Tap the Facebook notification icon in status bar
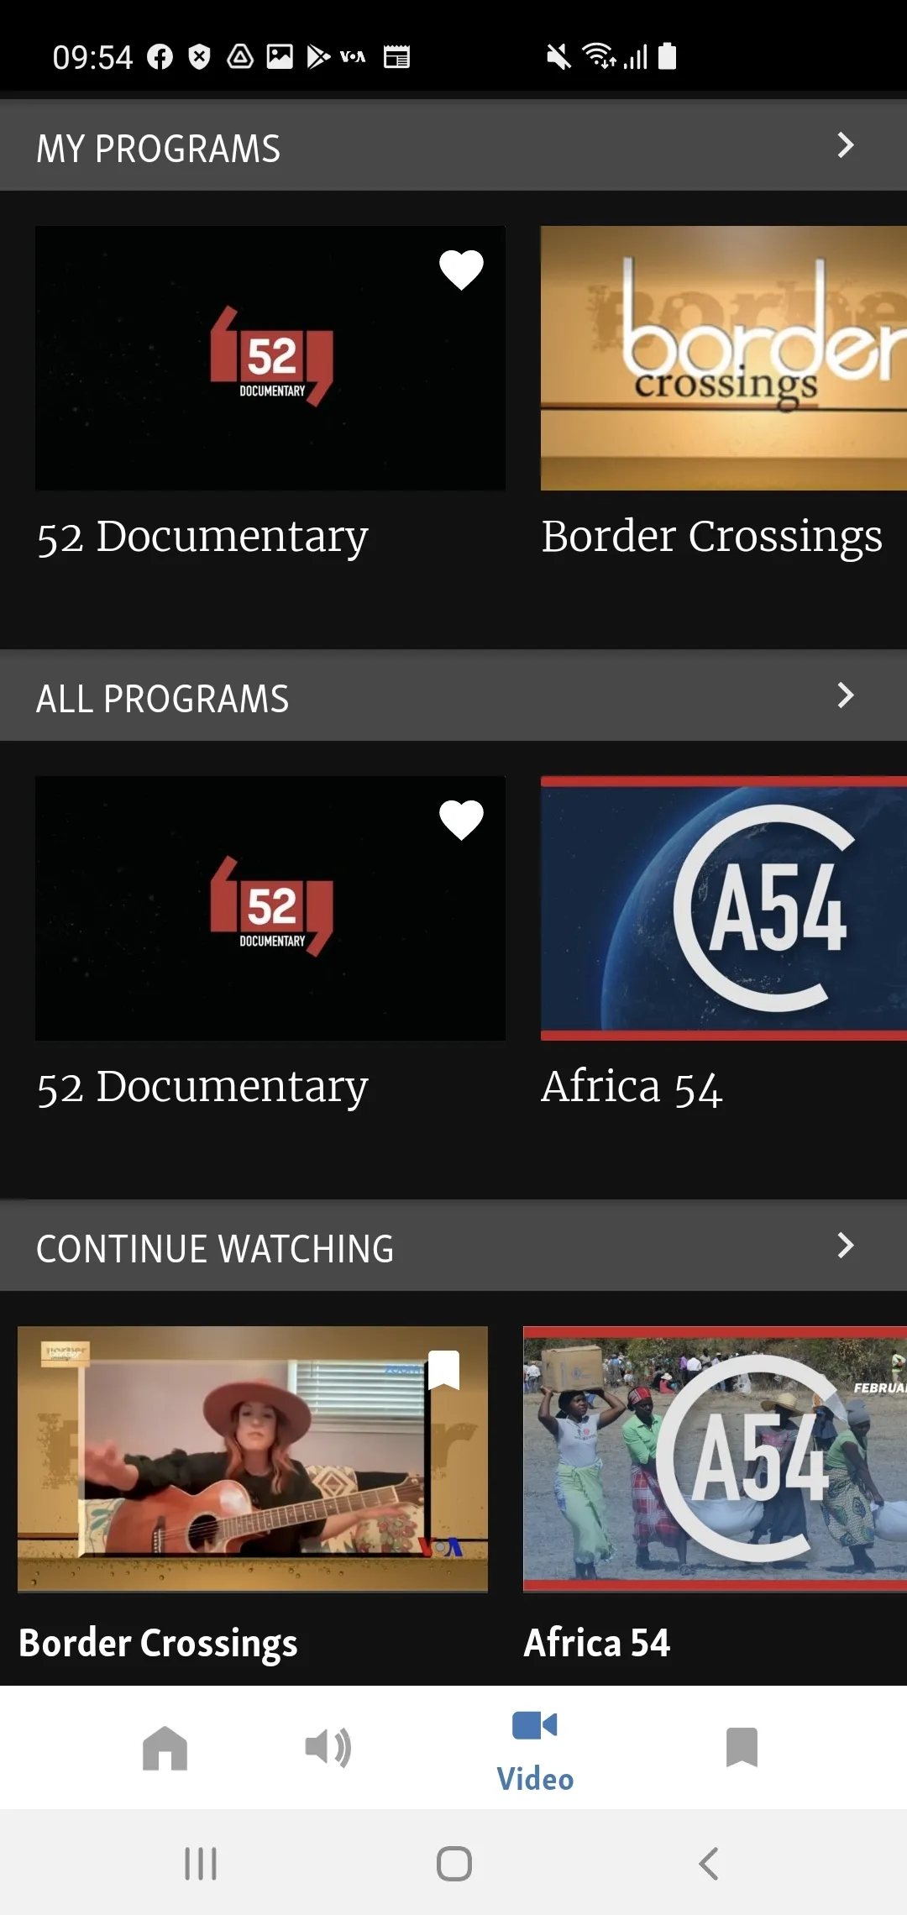 (x=160, y=57)
